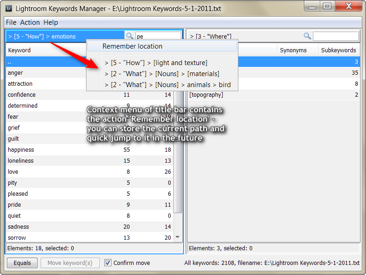Select the 'quiet' keyword row
Viewport: 366px width, 275px height.
click(x=90, y=215)
